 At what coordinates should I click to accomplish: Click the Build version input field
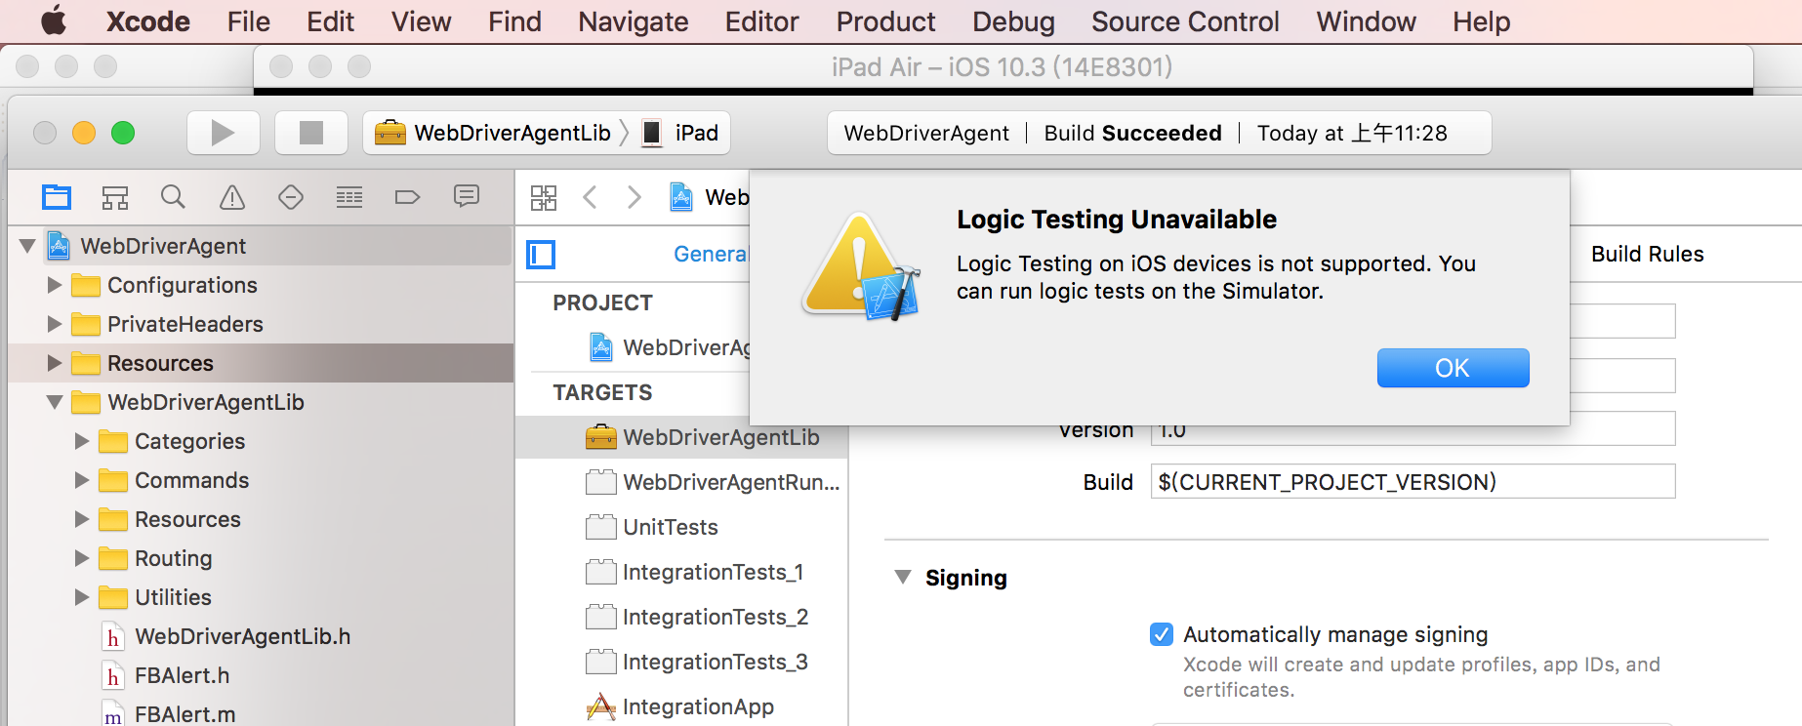(x=1413, y=482)
